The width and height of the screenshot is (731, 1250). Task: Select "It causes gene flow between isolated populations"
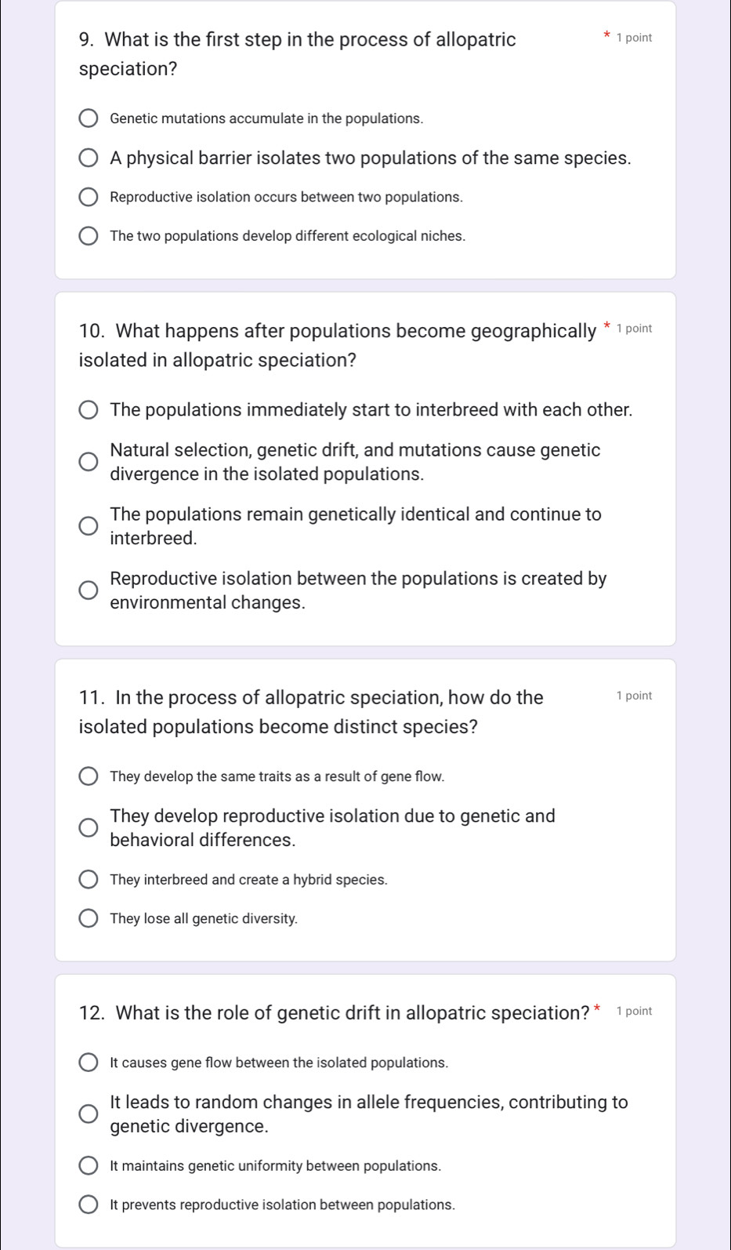89,1062
